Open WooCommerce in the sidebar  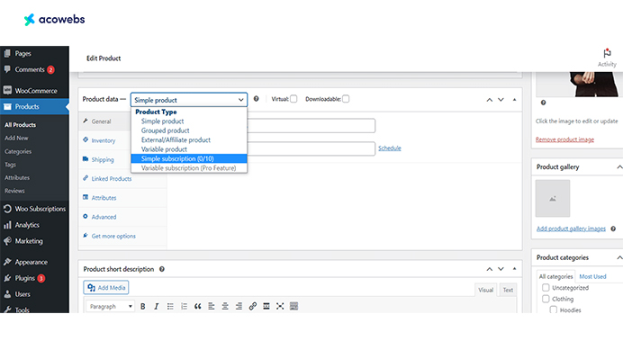[x=34, y=91]
